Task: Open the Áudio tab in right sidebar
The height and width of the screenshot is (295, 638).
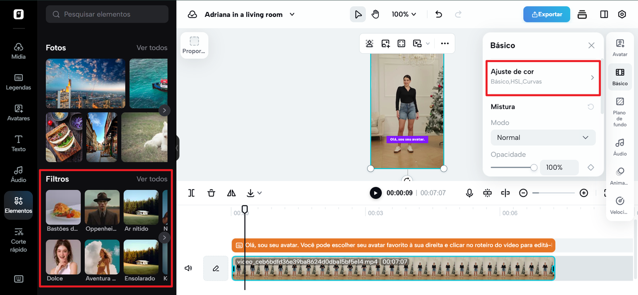Action: point(620,148)
